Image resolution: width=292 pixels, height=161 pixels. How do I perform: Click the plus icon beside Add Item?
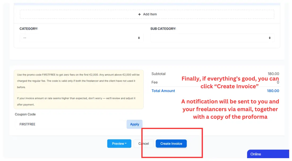pyautogui.click(x=139, y=14)
